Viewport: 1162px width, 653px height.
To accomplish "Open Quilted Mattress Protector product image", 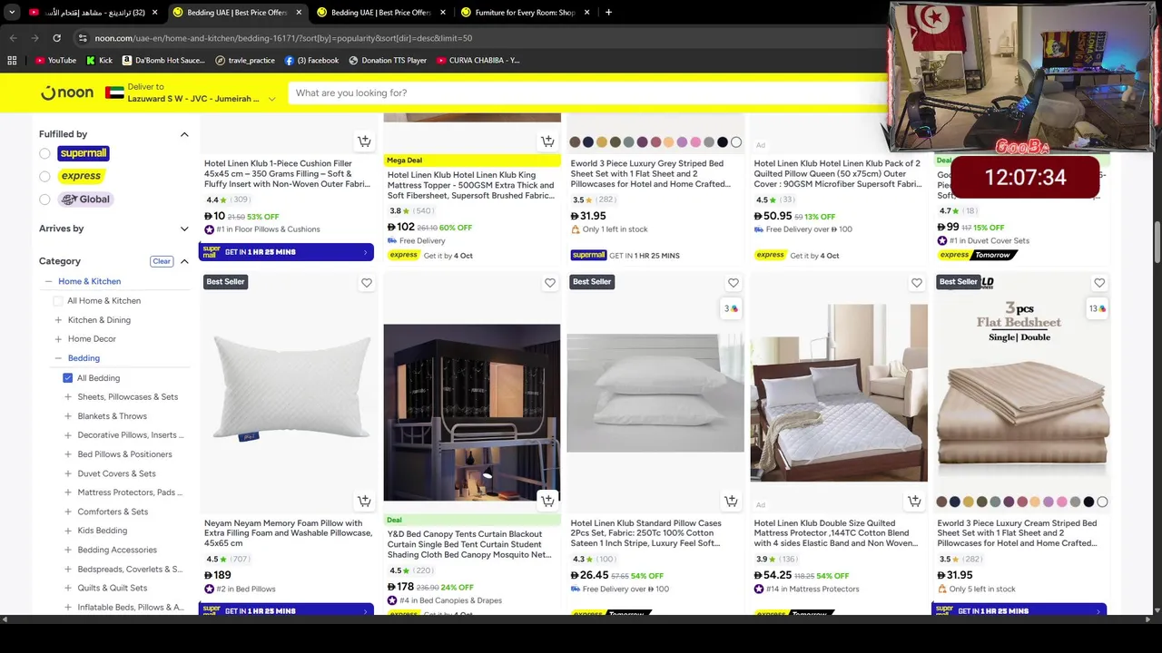I will pos(839,393).
